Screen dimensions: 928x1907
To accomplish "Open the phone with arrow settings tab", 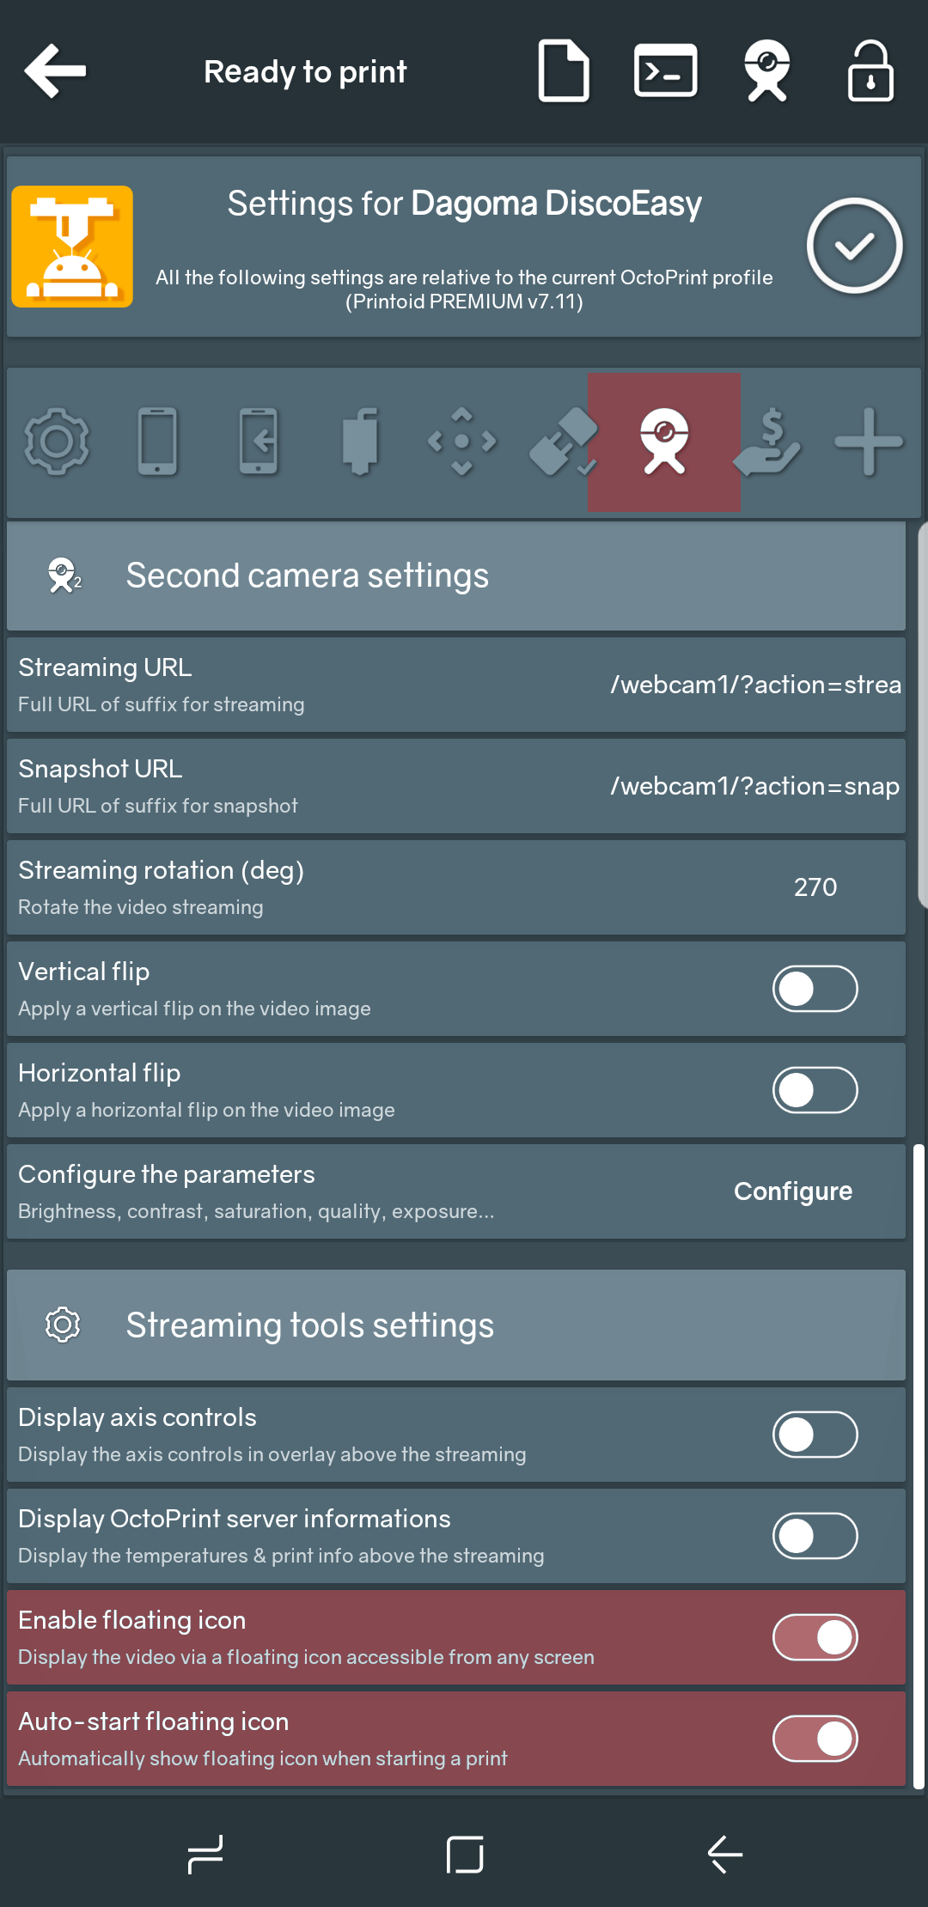I will click(259, 442).
